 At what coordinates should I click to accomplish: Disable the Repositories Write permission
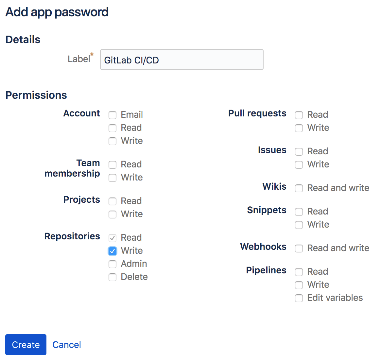click(x=112, y=251)
